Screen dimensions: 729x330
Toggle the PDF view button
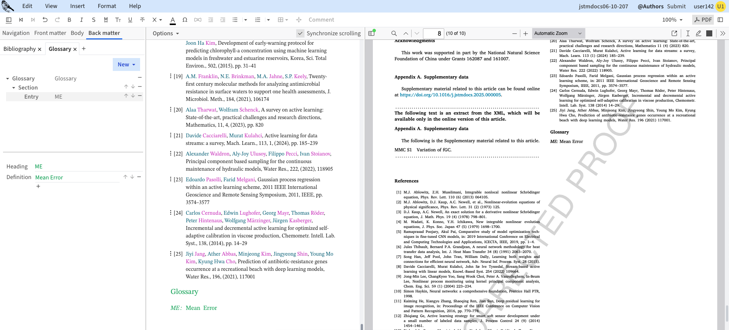click(x=703, y=20)
